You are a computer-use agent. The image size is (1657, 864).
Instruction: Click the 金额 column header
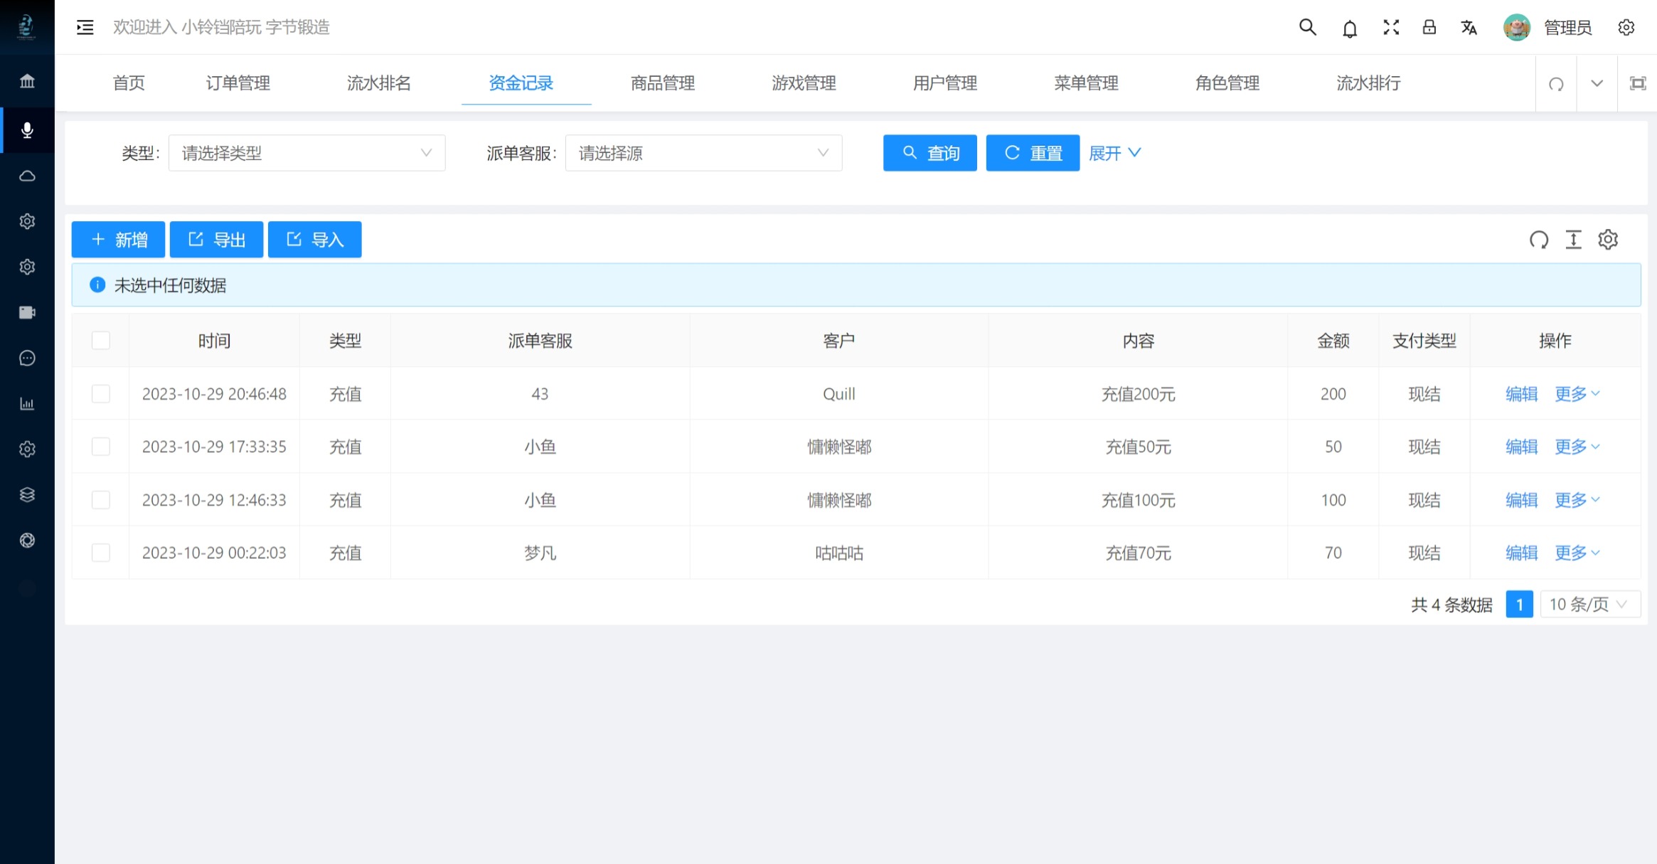pyautogui.click(x=1333, y=341)
